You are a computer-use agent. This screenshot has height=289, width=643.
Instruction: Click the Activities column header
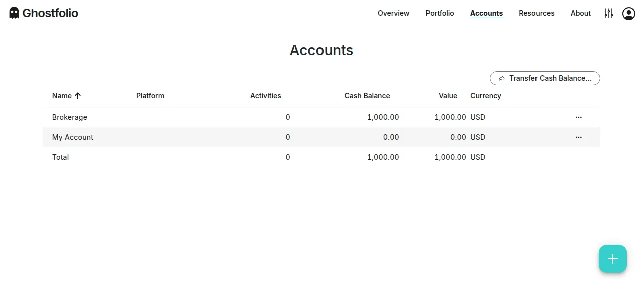pyautogui.click(x=266, y=96)
